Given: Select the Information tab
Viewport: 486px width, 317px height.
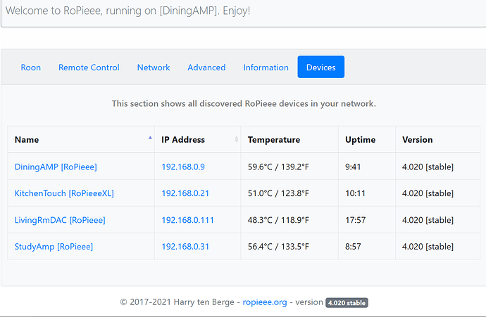Looking at the screenshot, I should 266,67.
